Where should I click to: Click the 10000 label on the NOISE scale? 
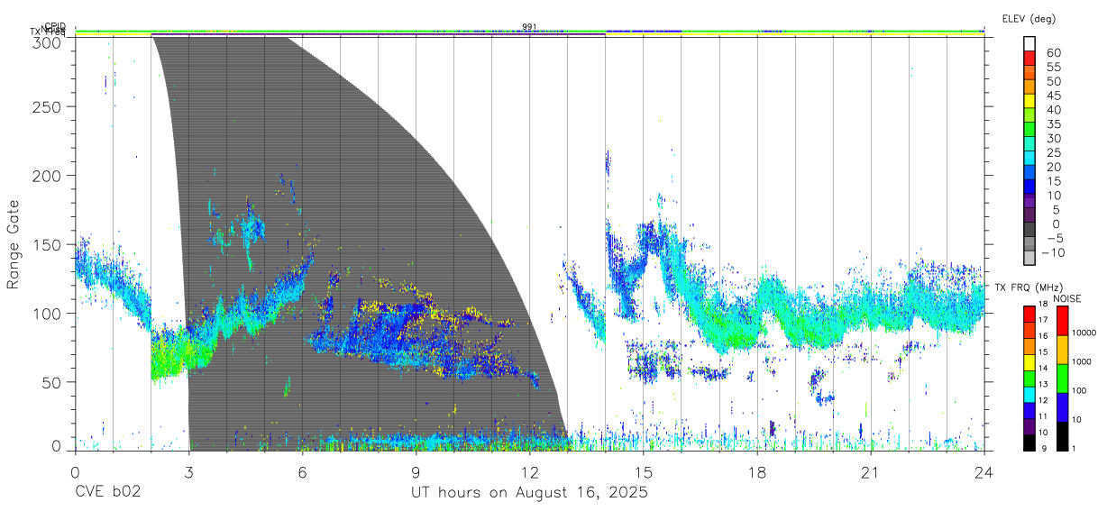point(1084,333)
